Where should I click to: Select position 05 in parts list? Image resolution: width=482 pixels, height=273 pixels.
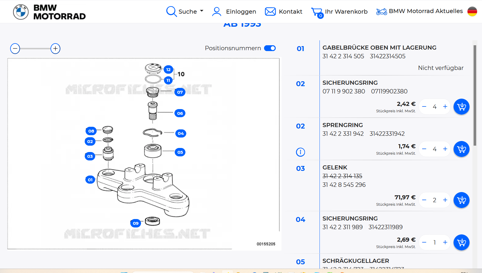[300, 262]
